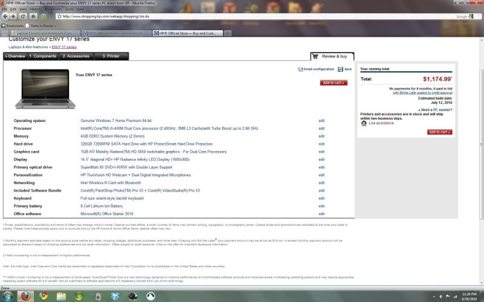Image resolution: width=484 pixels, height=302 pixels.
Task: Open a new browser tab with plus button
Action: pos(227,33)
